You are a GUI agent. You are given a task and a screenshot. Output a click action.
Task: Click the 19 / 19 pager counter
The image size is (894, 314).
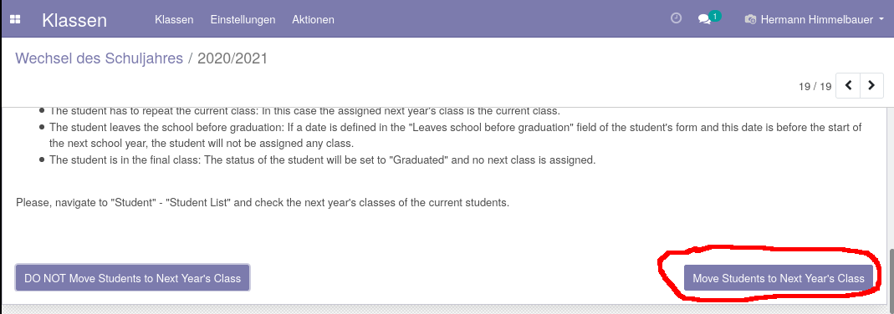click(x=815, y=87)
